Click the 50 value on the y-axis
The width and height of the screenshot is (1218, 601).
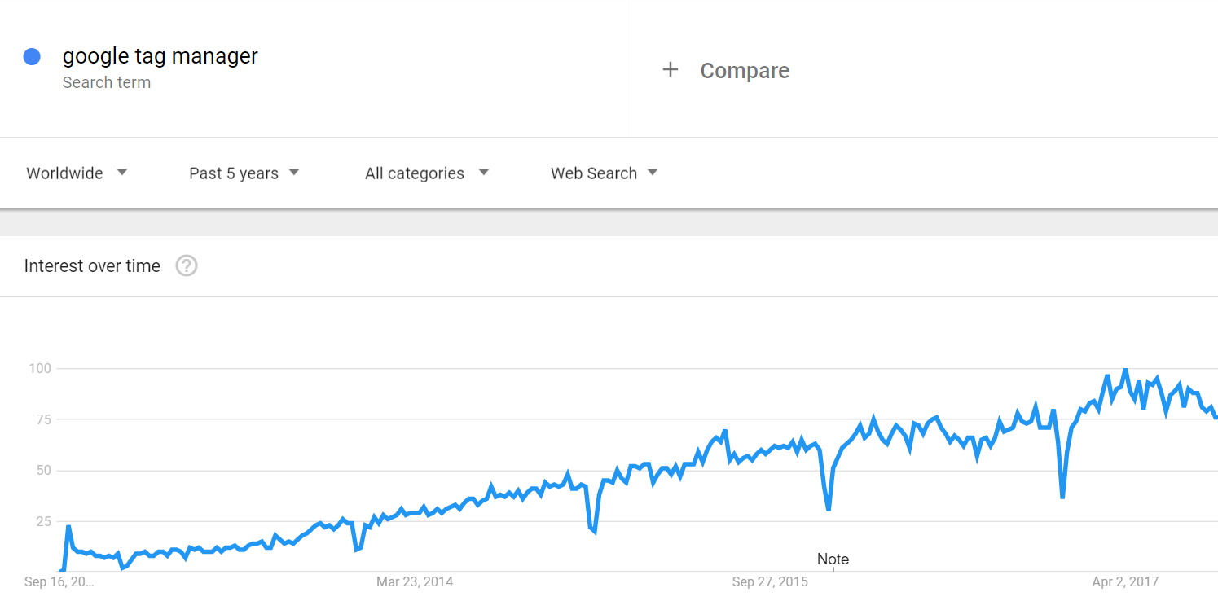(42, 471)
